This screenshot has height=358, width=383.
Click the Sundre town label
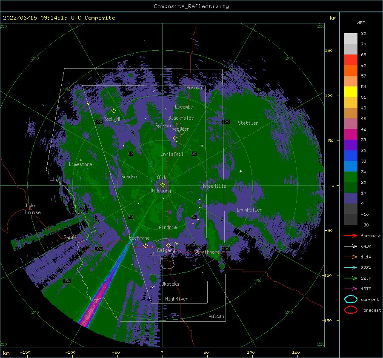pos(129,176)
